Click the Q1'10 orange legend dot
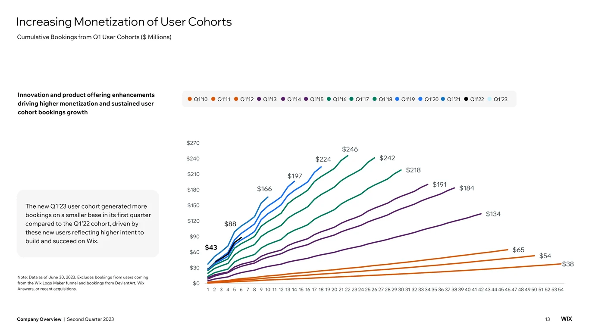Viewport: 589px width, 331px height. (190, 100)
